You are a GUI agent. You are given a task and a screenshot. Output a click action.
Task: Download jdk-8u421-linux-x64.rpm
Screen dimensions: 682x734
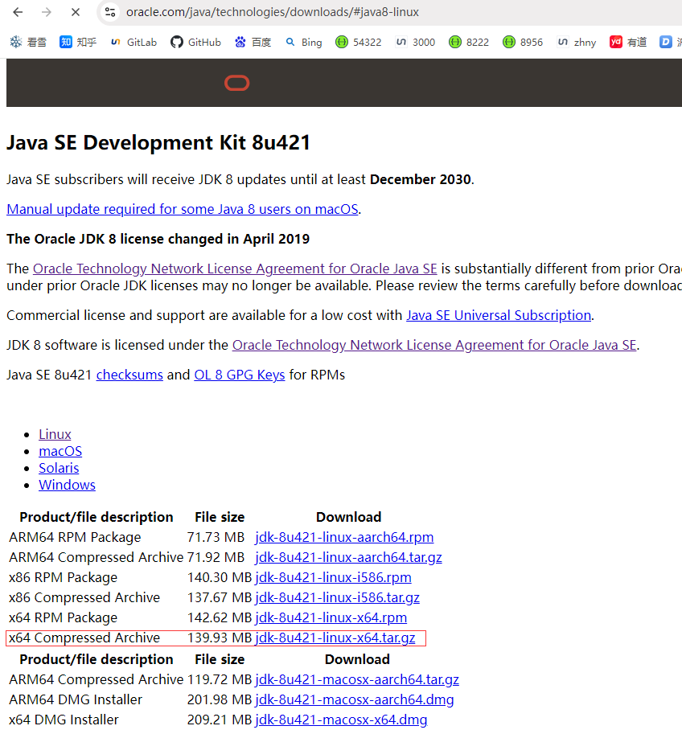(x=331, y=618)
